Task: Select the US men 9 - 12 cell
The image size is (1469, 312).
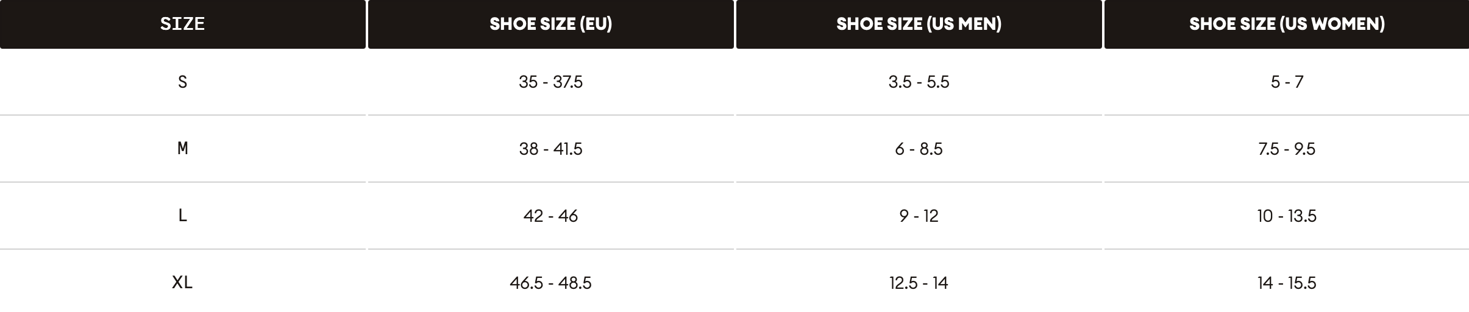Action: click(919, 216)
